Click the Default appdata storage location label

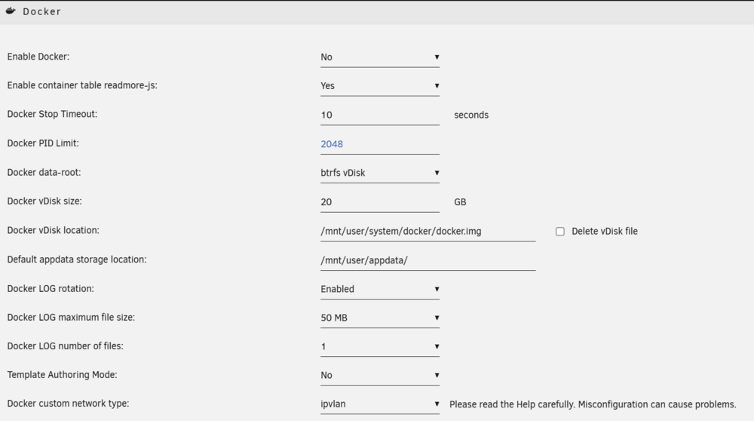76,260
